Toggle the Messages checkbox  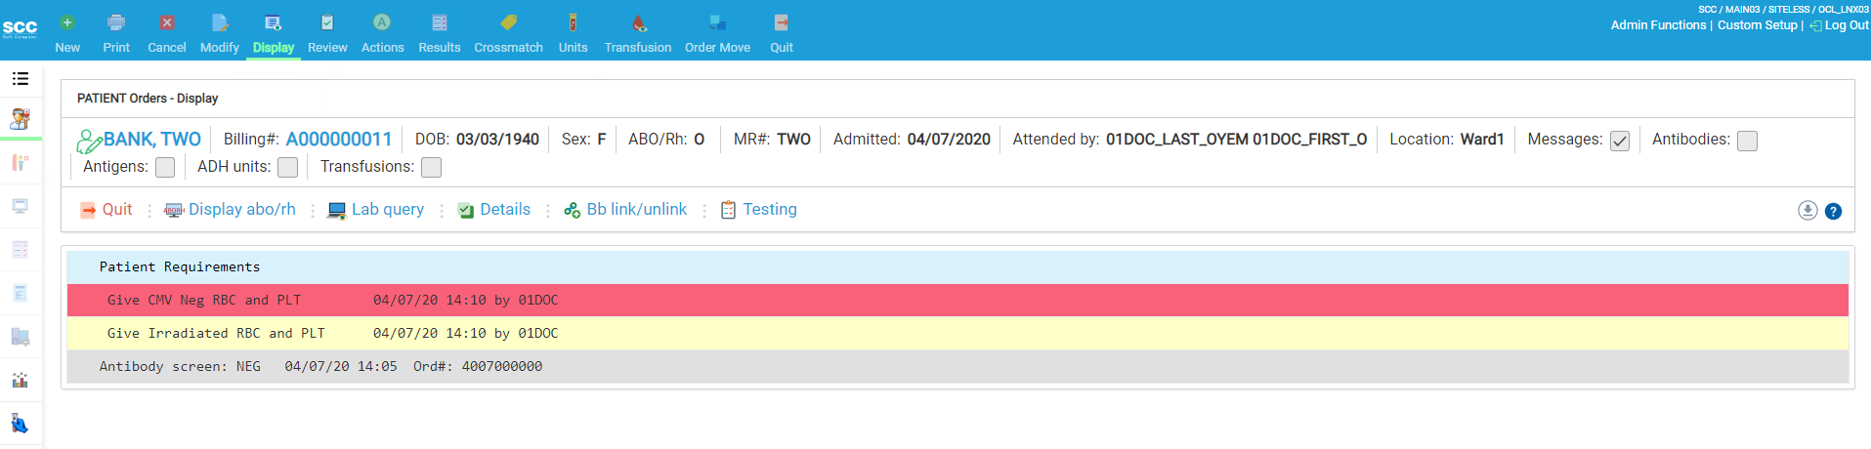click(x=1620, y=141)
